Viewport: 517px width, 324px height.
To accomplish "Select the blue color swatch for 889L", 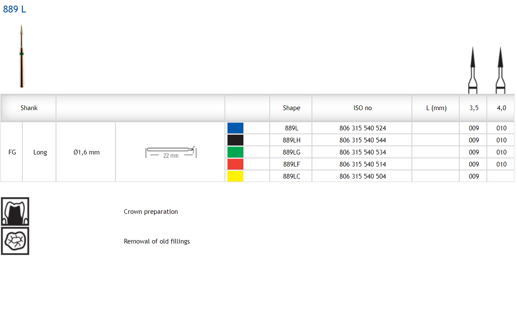I will pos(235,128).
